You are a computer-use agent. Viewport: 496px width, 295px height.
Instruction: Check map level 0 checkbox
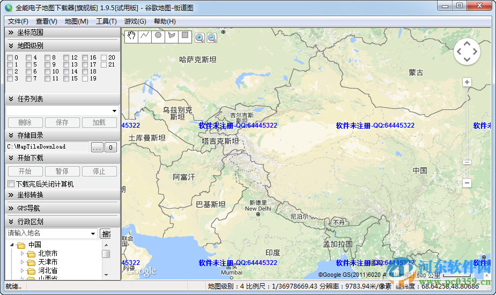tap(10, 57)
